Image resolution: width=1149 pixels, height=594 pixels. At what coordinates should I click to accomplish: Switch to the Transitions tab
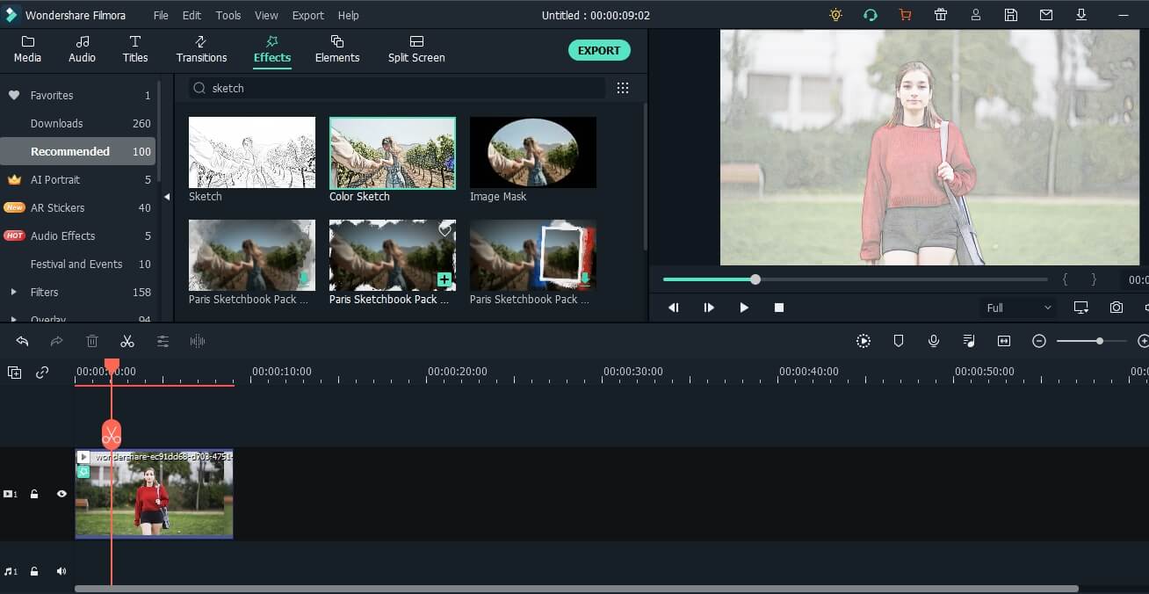click(x=201, y=49)
